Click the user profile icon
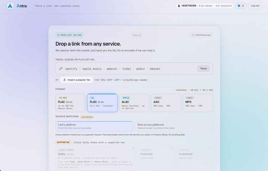Viewport: 268px width, 171px height. pos(179,6)
